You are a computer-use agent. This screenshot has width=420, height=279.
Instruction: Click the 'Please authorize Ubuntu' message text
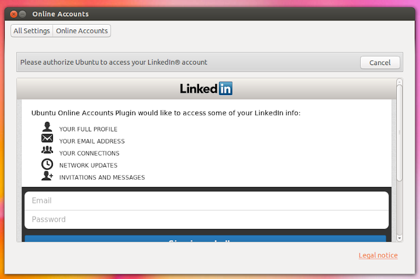[113, 62]
